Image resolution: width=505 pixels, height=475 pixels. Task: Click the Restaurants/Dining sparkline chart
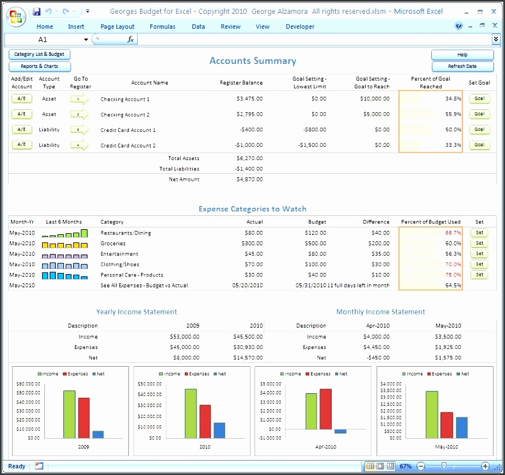[x=64, y=233]
